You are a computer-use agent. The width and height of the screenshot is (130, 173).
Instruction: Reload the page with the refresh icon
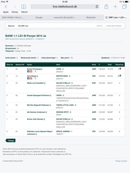pyautogui.click(x=97, y=6)
